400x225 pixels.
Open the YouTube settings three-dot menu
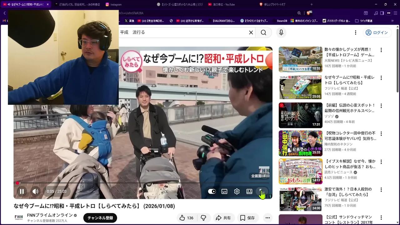(x=355, y=32)
